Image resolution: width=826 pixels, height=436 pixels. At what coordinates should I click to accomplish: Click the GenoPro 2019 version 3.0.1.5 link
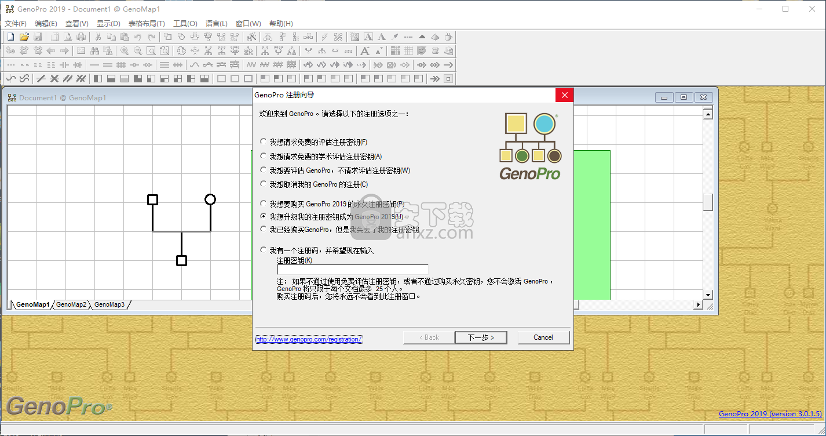click(770, 414)
